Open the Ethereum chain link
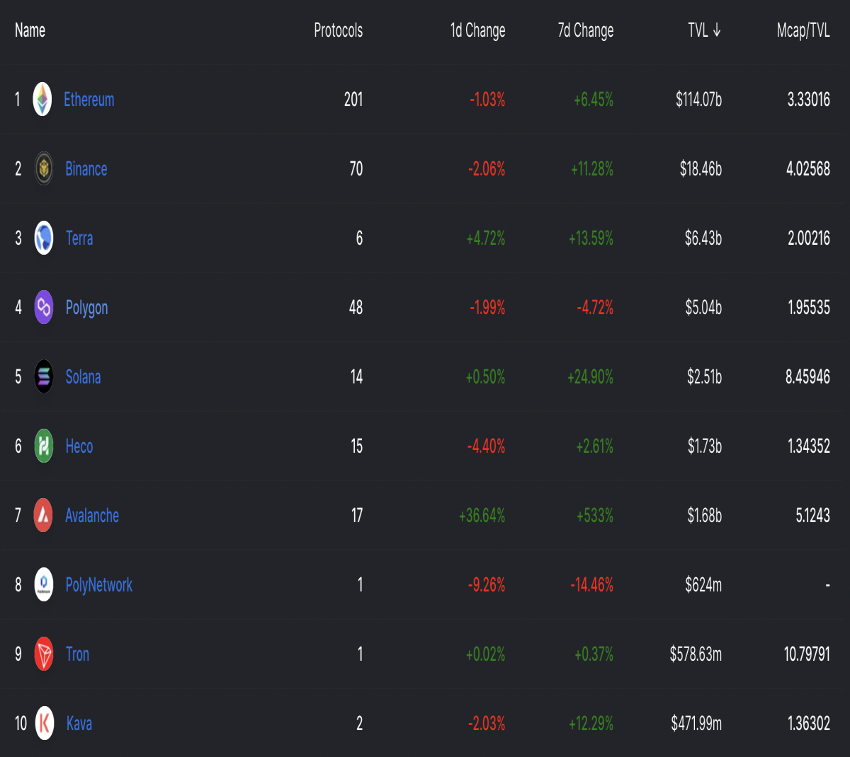 point(89,100)
